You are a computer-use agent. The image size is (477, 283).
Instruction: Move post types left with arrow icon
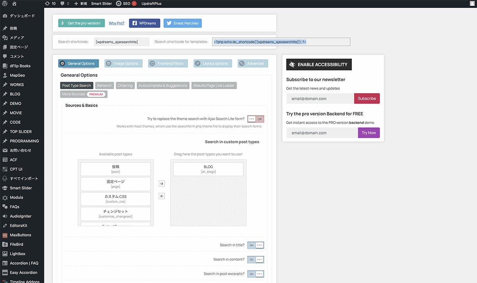(162, 184)
